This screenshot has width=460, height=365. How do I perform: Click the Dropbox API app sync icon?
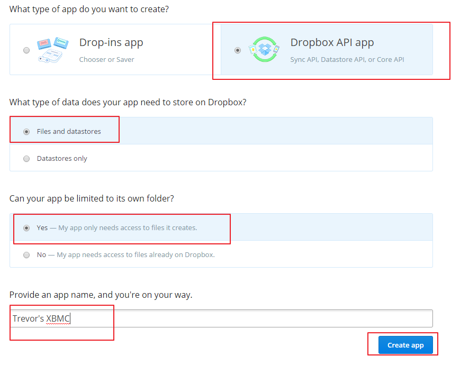264,49
